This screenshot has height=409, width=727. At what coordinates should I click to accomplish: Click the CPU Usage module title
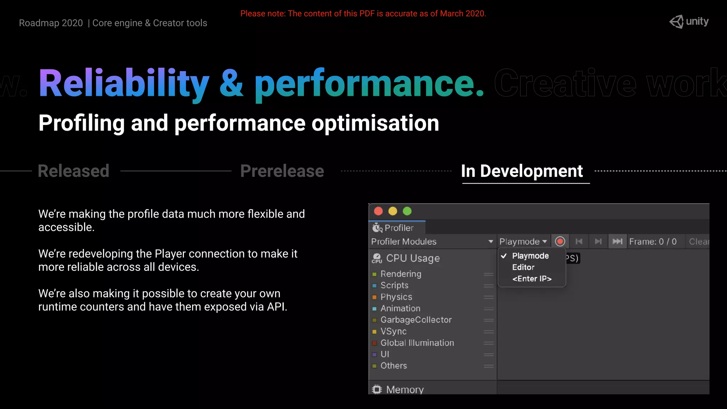pos(413,258)
